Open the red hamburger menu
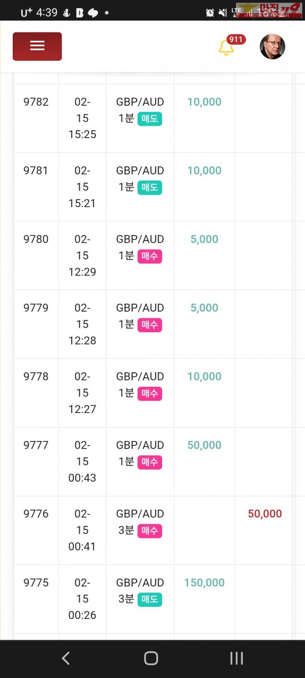 click(37, 46)
